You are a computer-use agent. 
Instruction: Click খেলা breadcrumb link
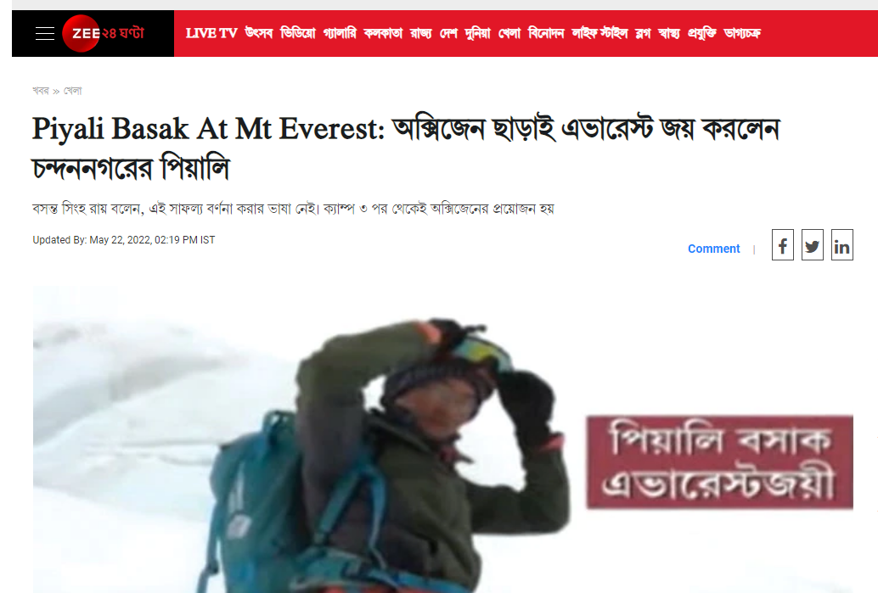tap(73, 91)
